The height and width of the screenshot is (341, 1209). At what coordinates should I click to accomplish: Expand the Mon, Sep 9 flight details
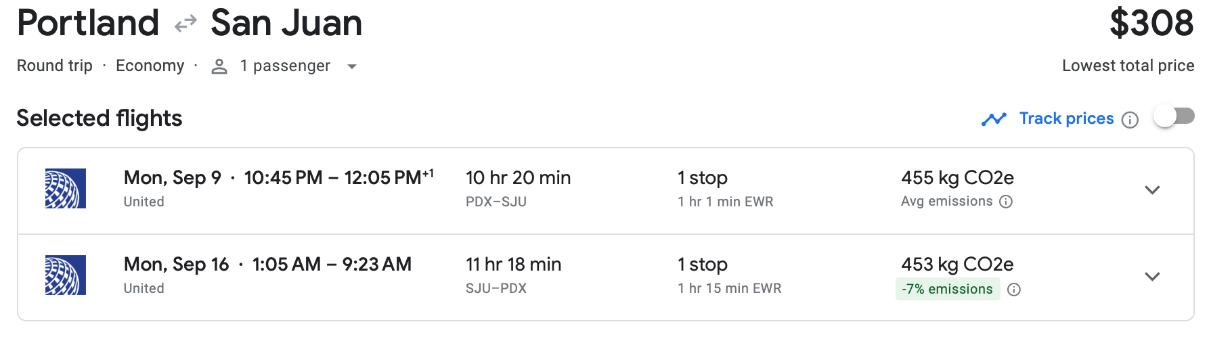point(1152,189)
